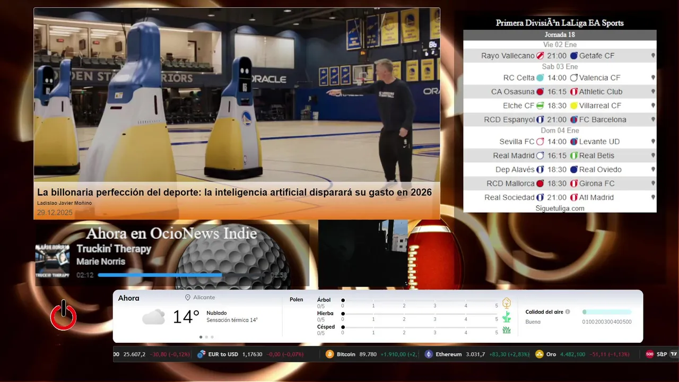Click the Rayo Vallecano crest

[540, 56]
